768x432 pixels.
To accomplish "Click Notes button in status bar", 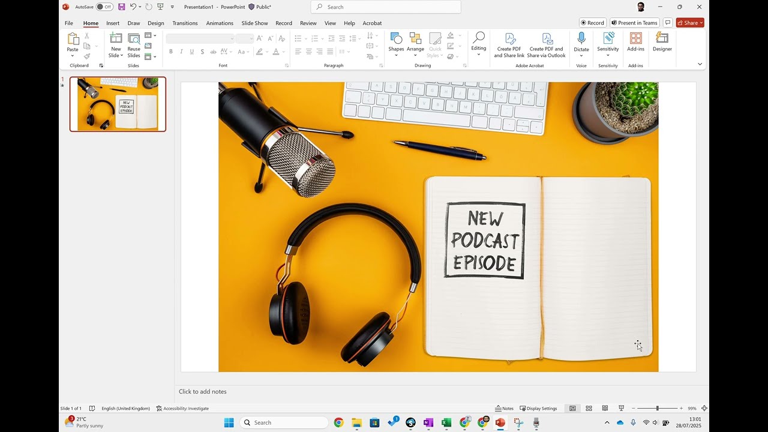I will click(505, 409).
